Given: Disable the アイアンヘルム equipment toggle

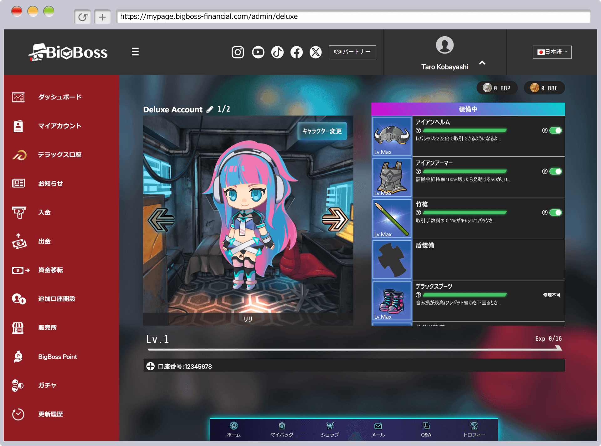Looking at the screenshot, I should [556, 130].
